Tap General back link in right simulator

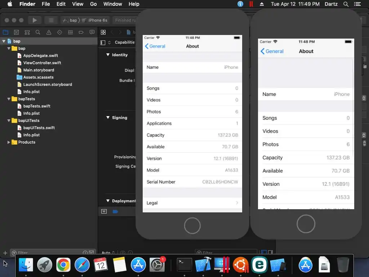pyautogui.click(x=272, y=51)
